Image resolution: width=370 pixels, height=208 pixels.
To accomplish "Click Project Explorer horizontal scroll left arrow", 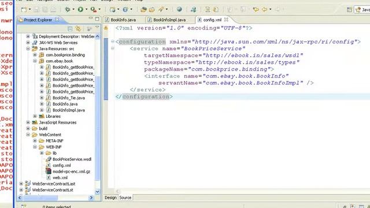I will pyautogui.click(x=20, y=198).
